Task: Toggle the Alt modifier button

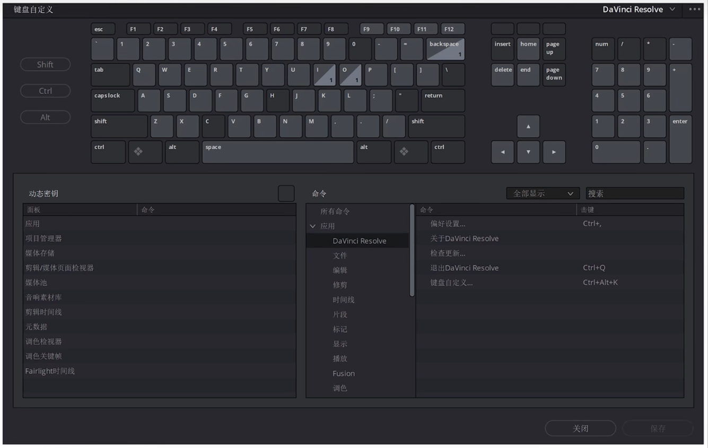Action: tap(45, 118)
